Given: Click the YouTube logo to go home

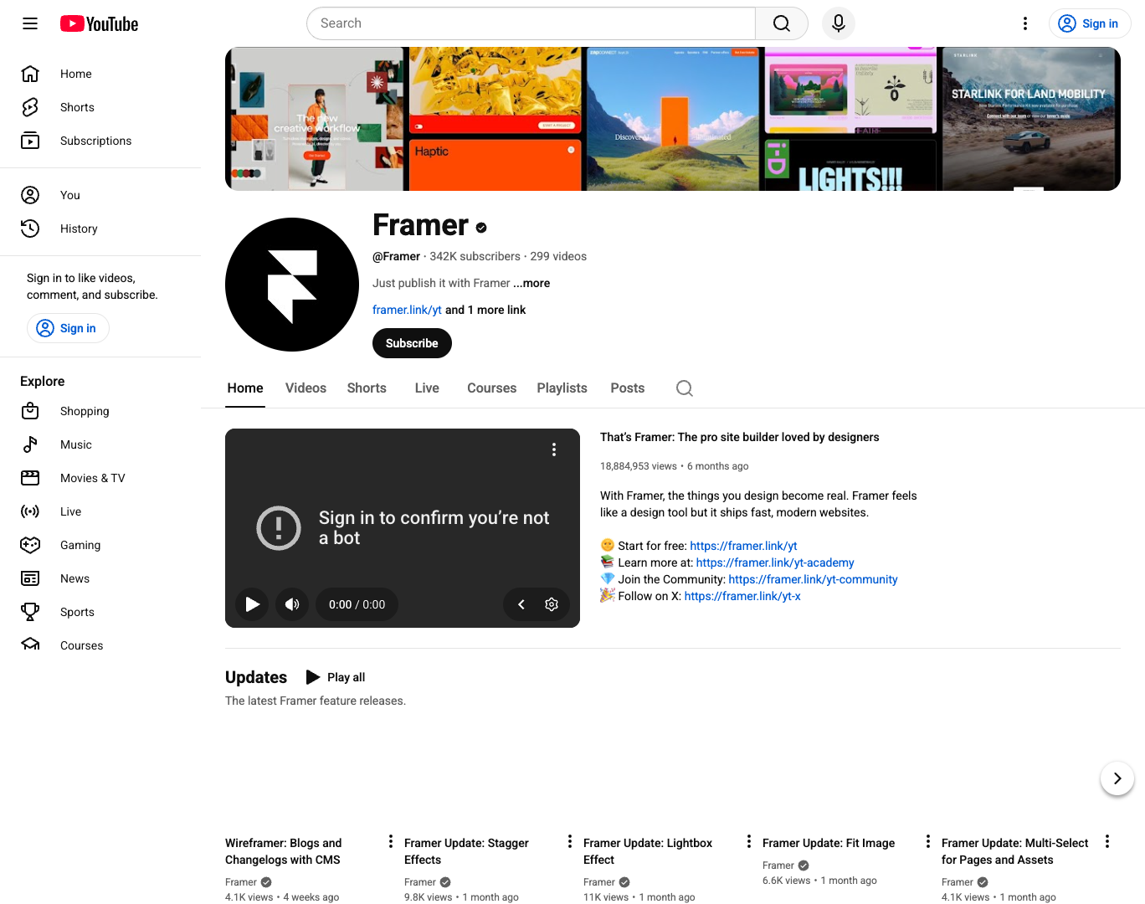Looking at the screenshot, I should pos(98,23).
